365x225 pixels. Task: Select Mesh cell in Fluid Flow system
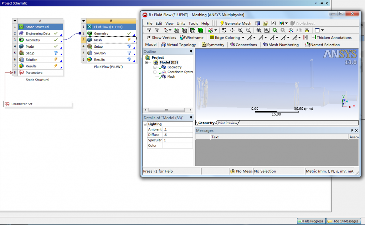tap(111, 40)
